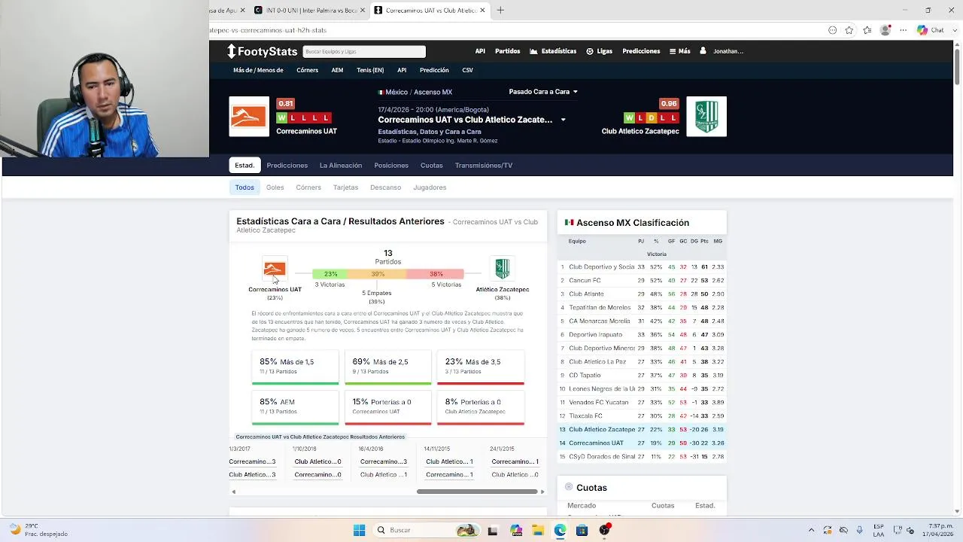Open Club Atlante row in classification table

[642, 294]
